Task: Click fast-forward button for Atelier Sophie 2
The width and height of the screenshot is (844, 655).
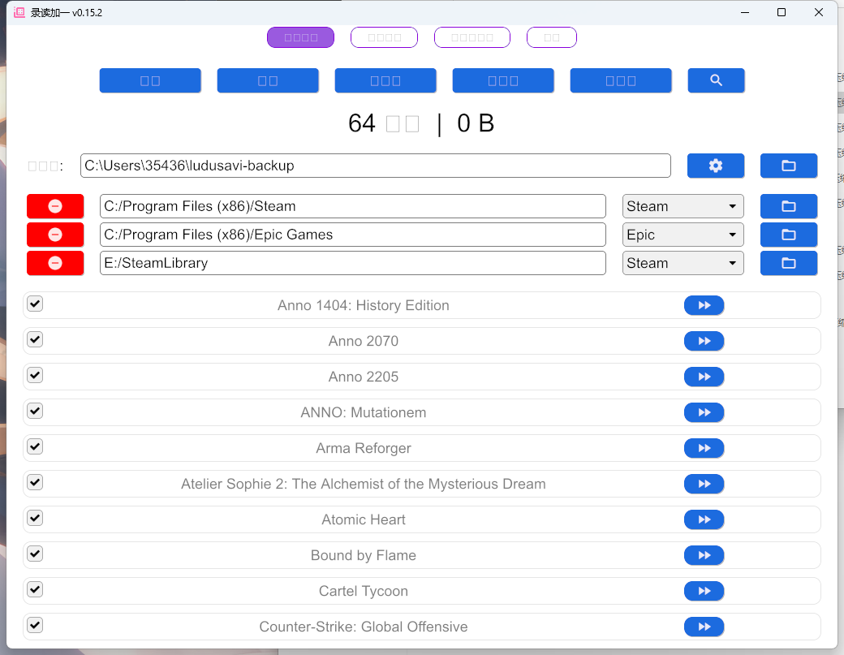Action: (704, 484)
